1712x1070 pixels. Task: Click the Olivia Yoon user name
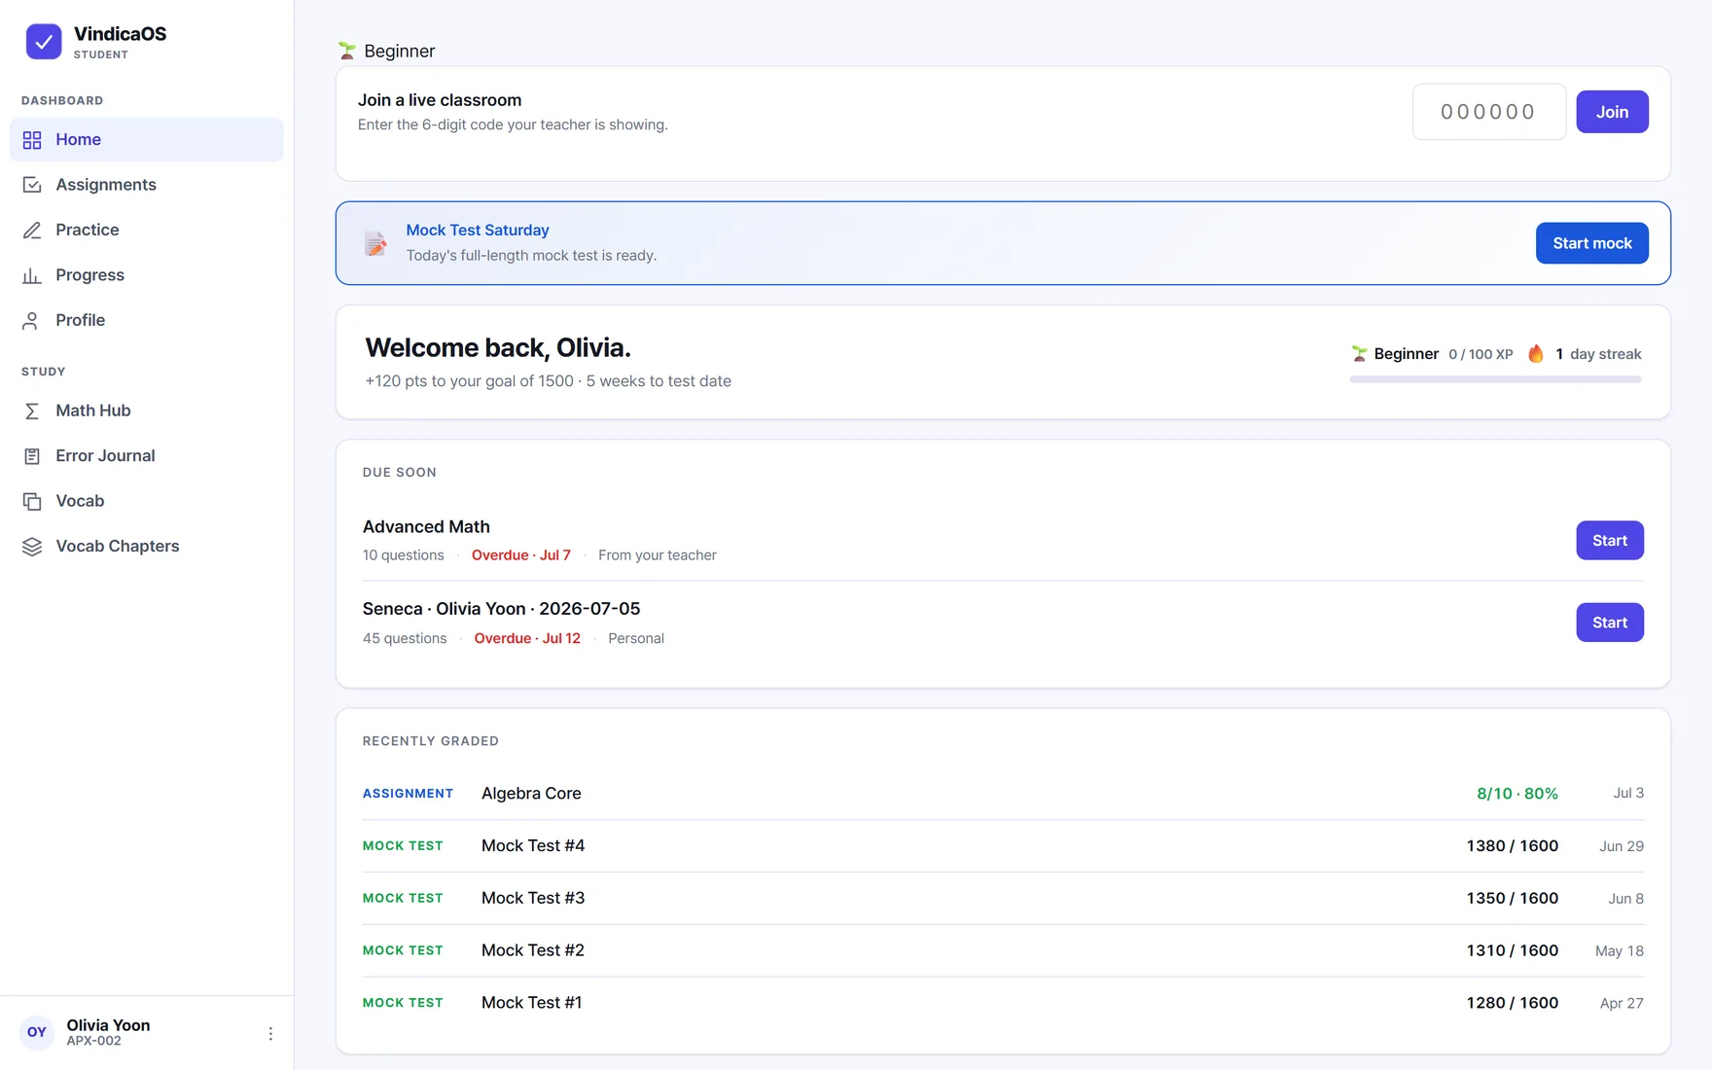point(108,1025)
